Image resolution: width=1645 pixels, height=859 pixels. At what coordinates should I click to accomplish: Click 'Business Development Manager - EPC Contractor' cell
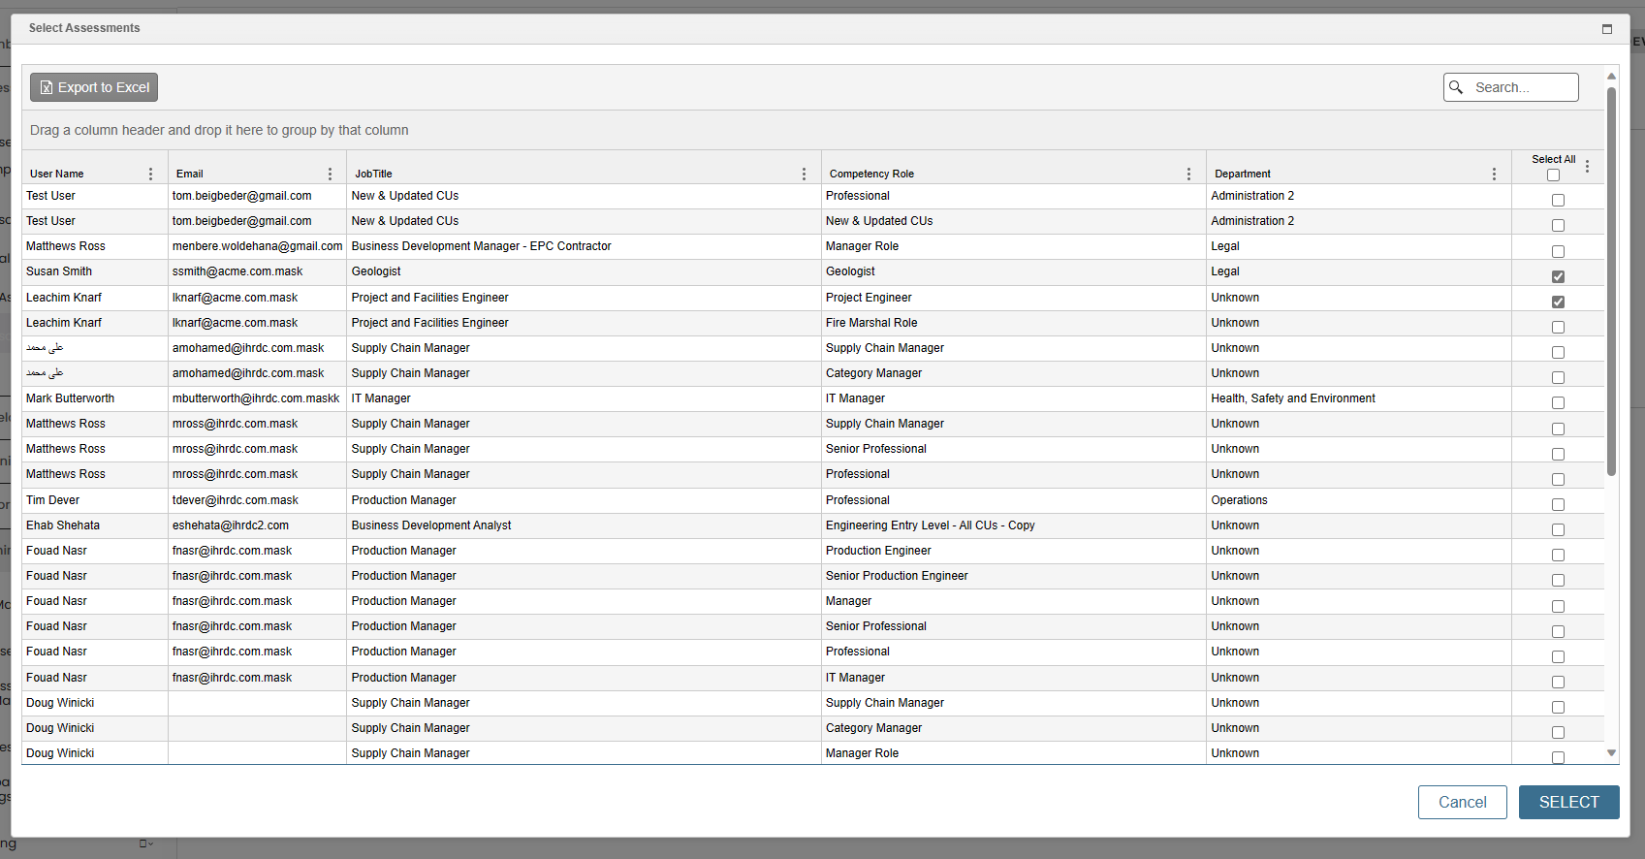pyautogui.click(x=584, y=246)
